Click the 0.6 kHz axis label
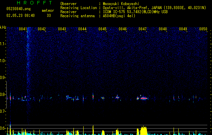212x135 pixels. [x=3, y=128]
